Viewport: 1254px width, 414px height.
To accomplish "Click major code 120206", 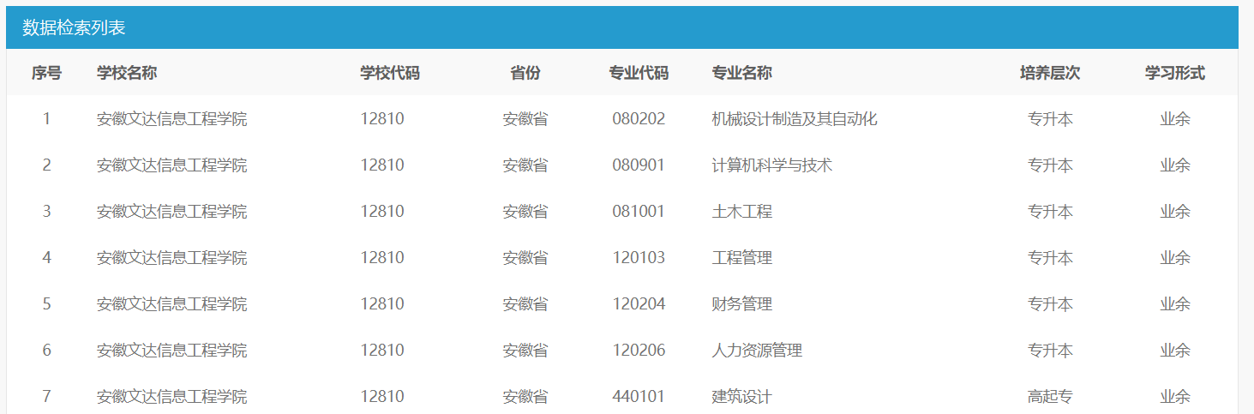I will 639,351.
